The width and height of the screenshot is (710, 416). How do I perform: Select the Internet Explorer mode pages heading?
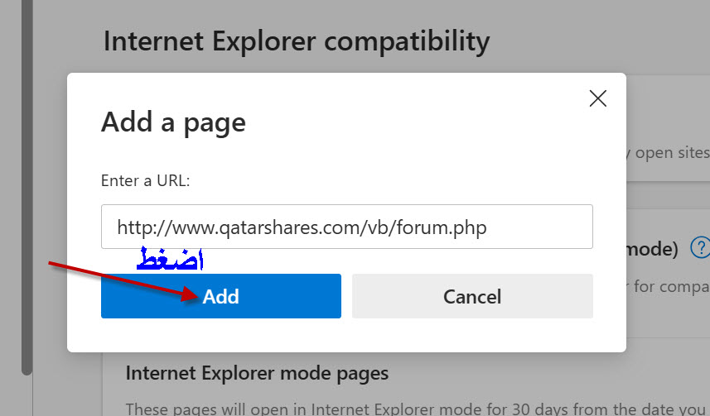pos(257,373)
